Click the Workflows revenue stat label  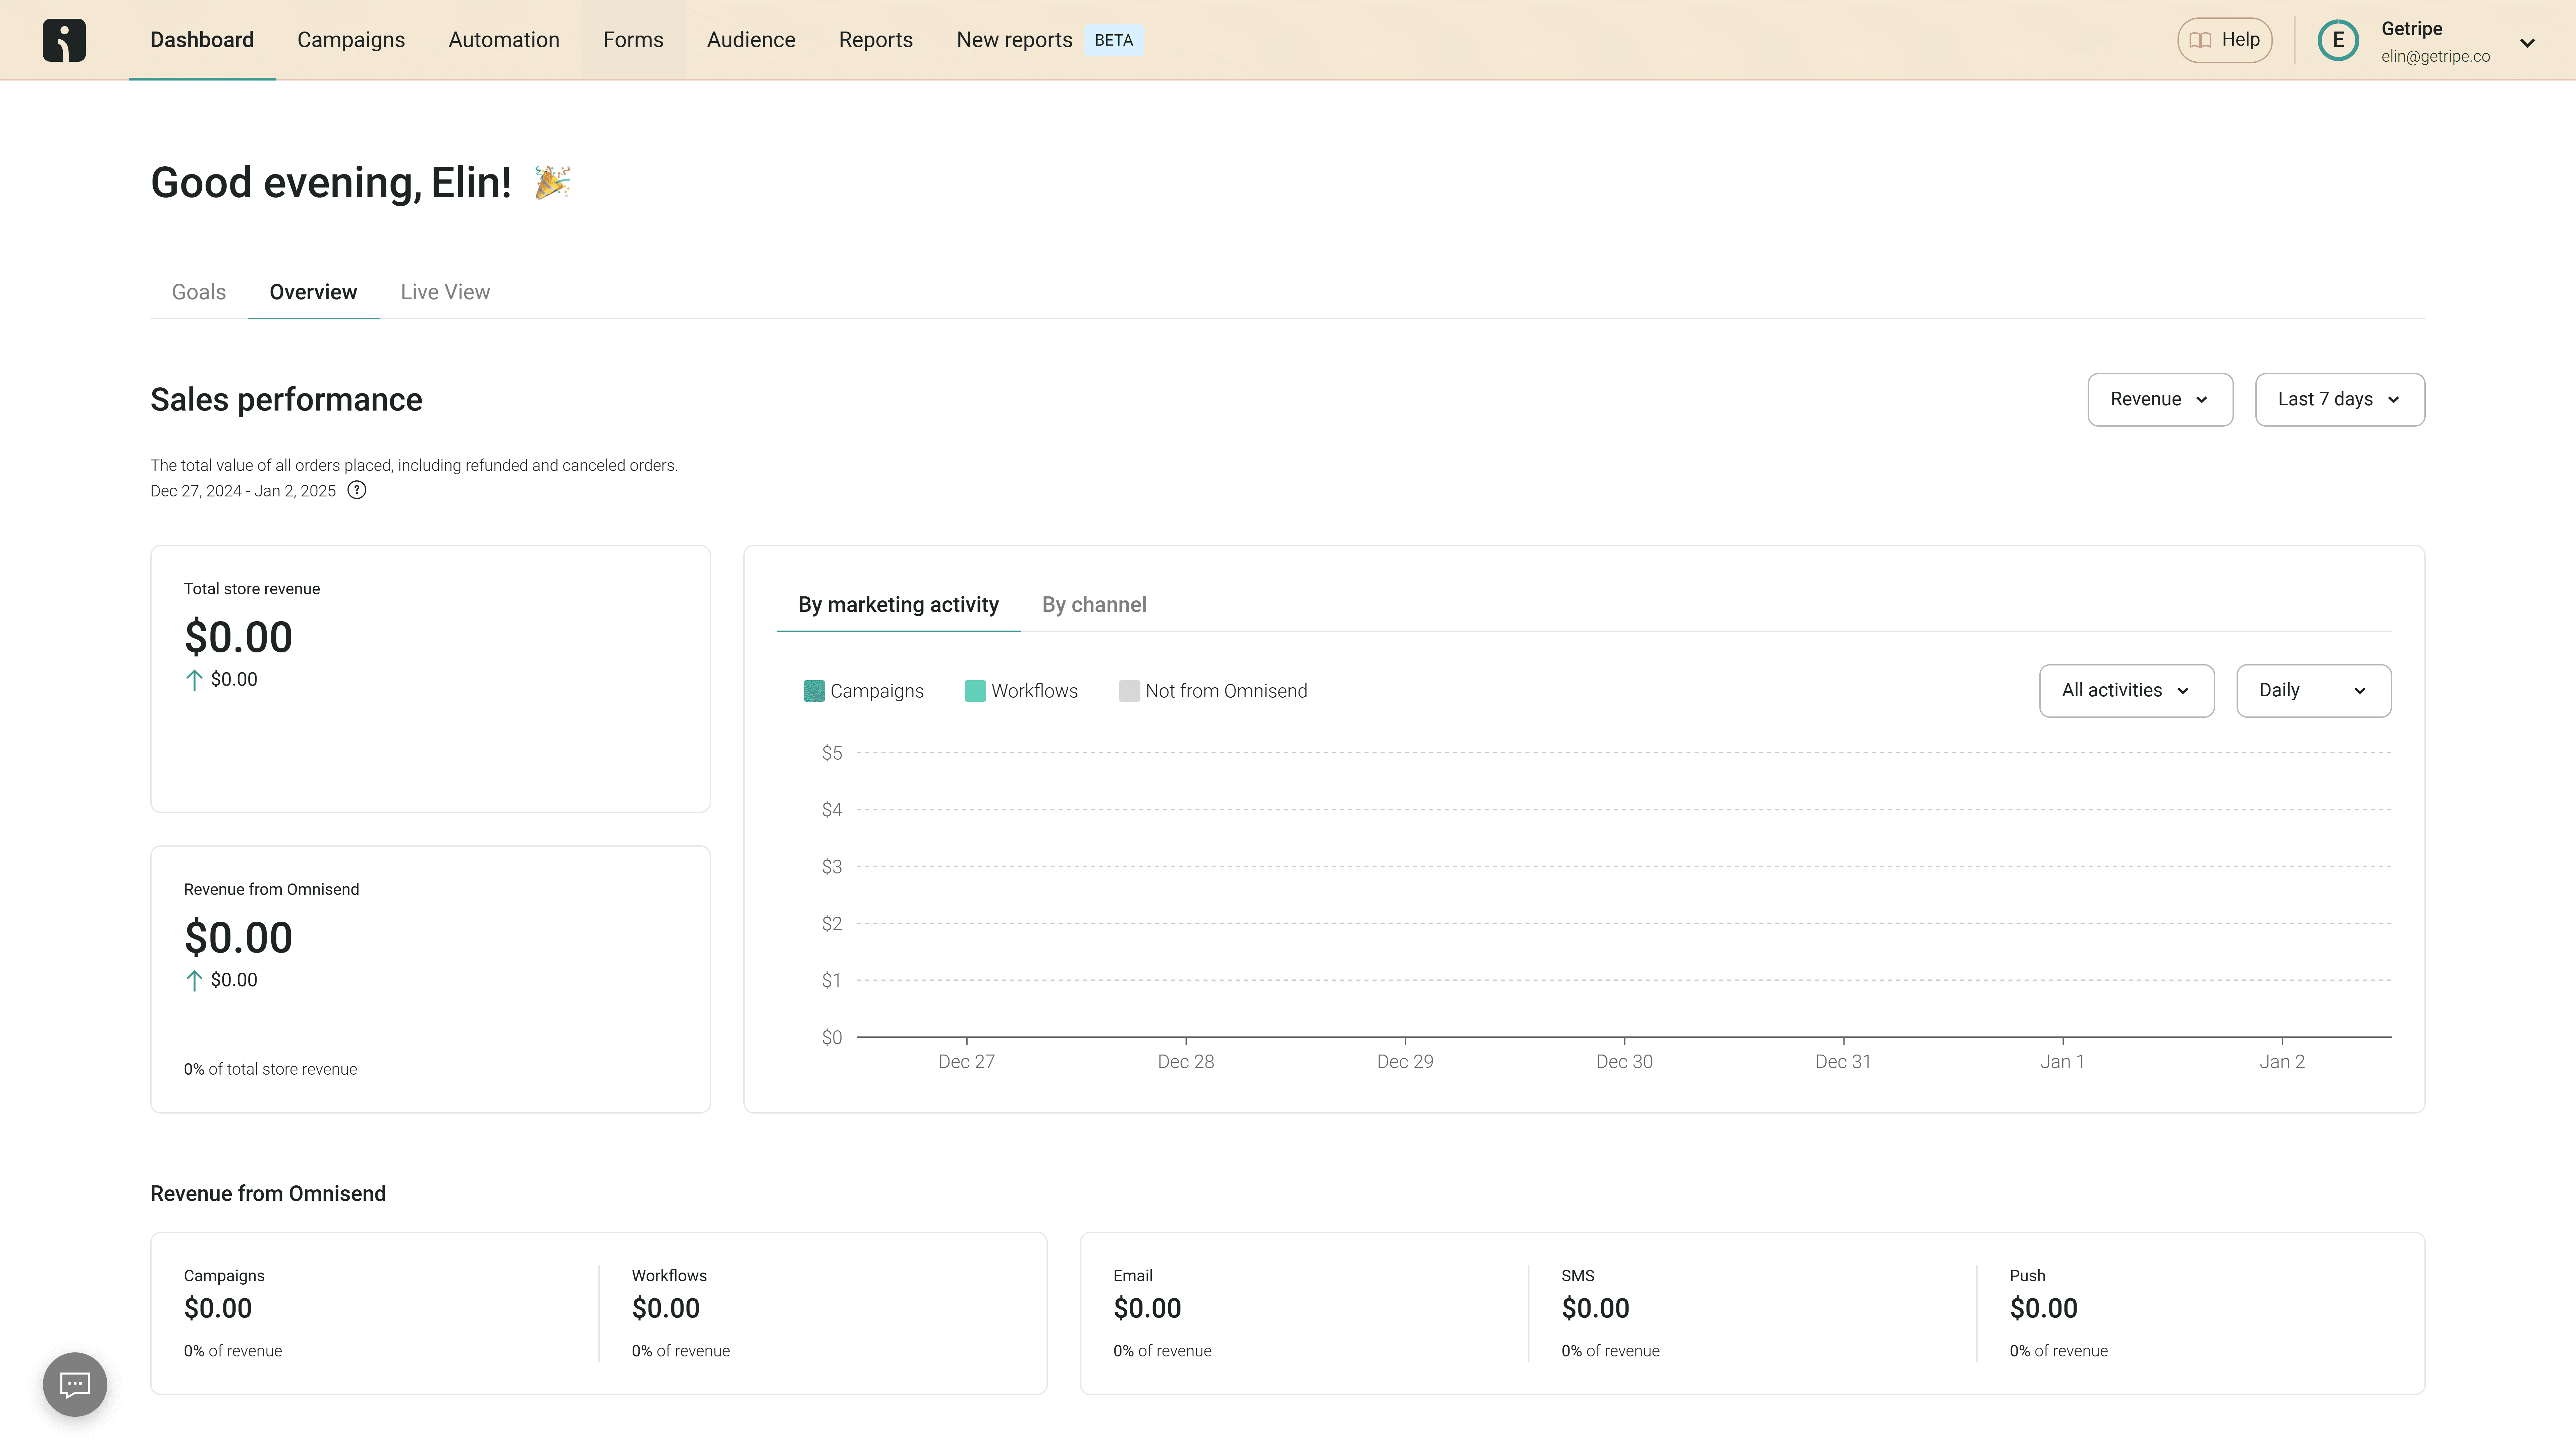tap(669, 1276)
